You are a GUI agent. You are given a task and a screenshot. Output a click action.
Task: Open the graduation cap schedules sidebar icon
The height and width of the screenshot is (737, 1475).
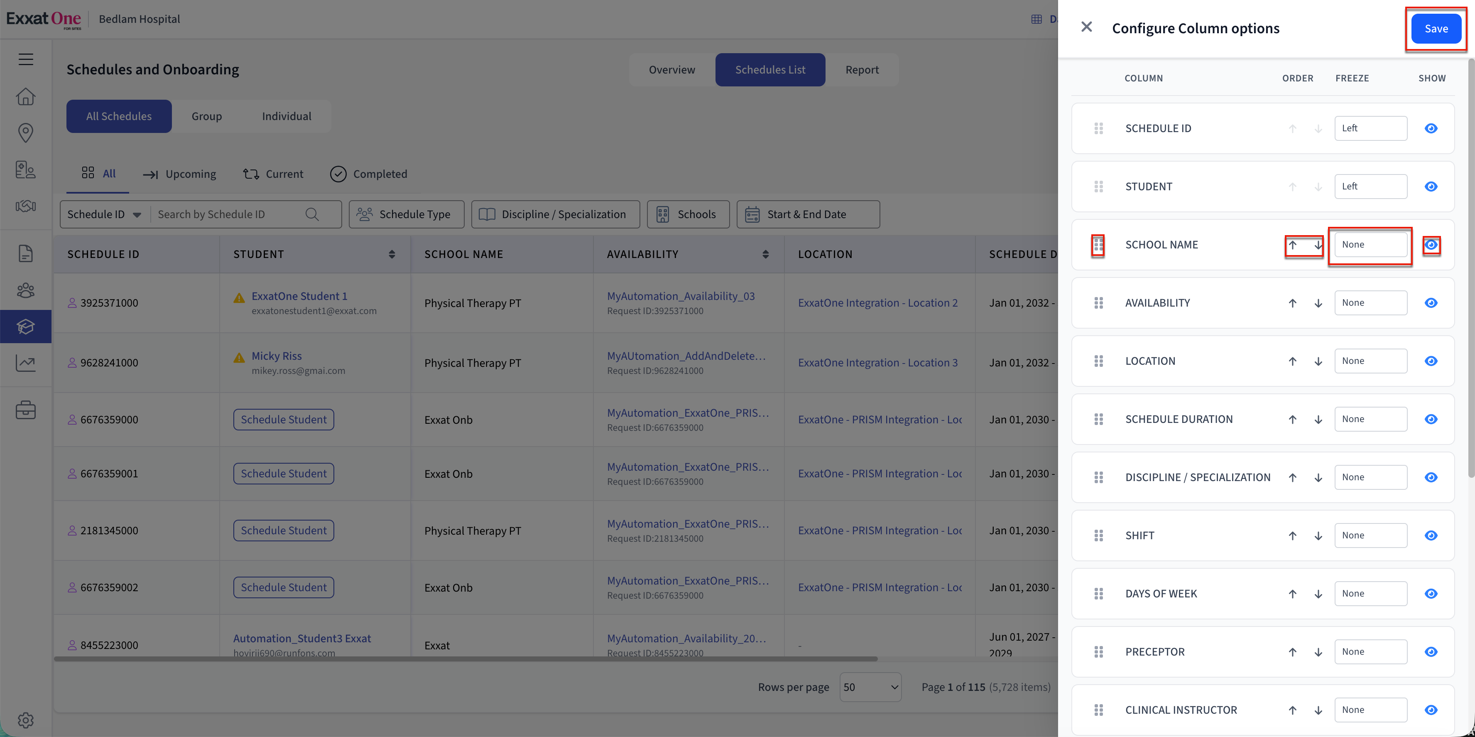[x=26, y=327]
